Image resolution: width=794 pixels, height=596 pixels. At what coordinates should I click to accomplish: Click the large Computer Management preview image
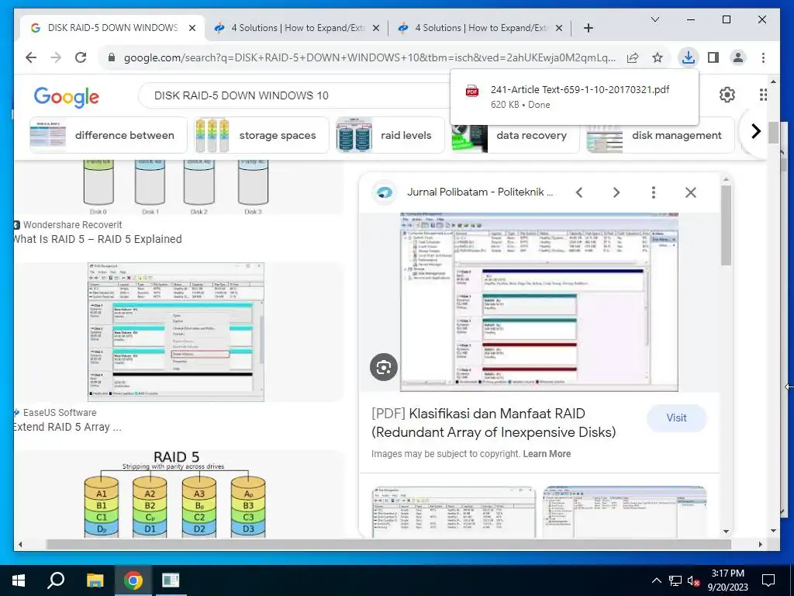coord(540,302)
